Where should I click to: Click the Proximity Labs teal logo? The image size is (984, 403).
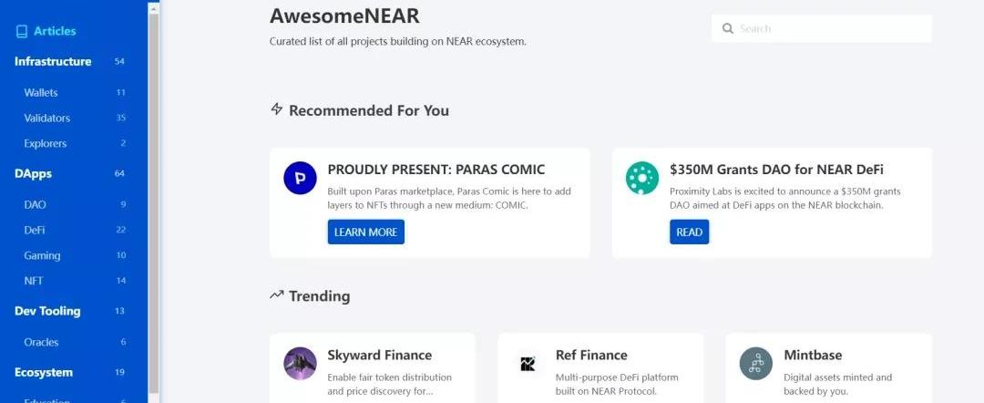click(642, 178)
